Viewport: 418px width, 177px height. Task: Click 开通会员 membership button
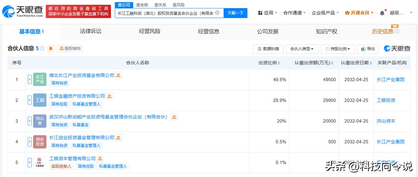(x=360, y=13)
